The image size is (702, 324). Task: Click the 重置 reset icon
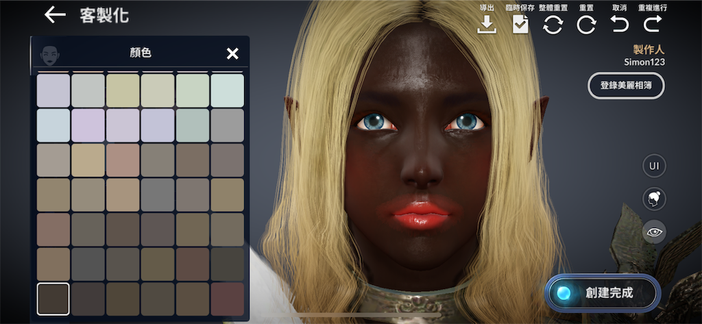tap(586, 24)
